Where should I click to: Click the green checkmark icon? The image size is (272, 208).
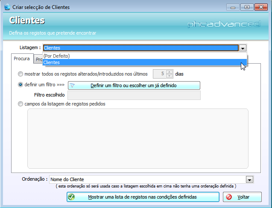[71, 197]
